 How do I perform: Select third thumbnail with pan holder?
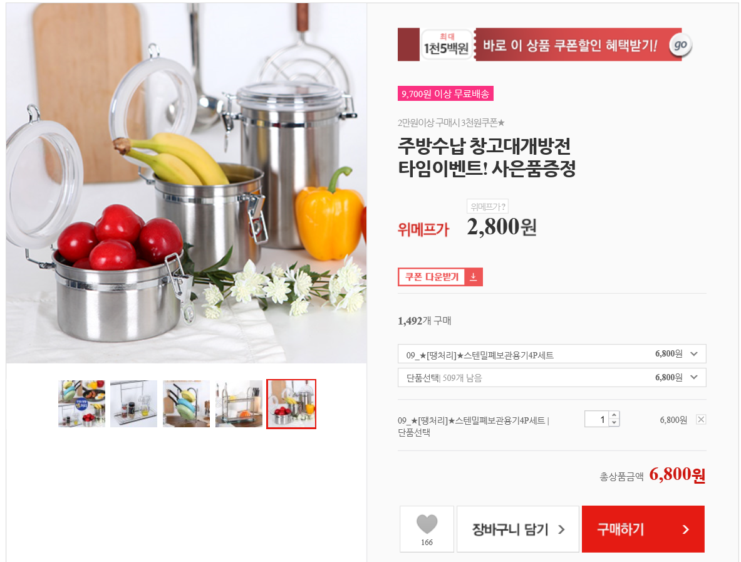[x=186, y=403]
